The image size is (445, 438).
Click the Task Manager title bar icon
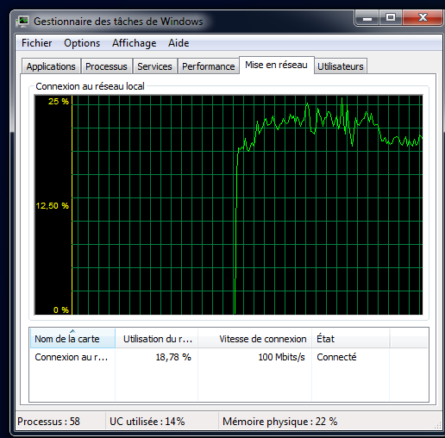point(22,22)
